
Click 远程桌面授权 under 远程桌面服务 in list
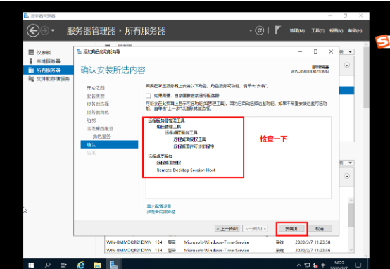point(169,163)
